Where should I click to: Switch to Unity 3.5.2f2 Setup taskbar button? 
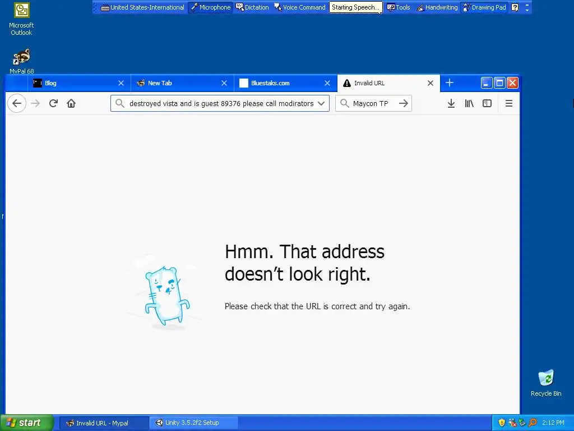pos(193,423)
